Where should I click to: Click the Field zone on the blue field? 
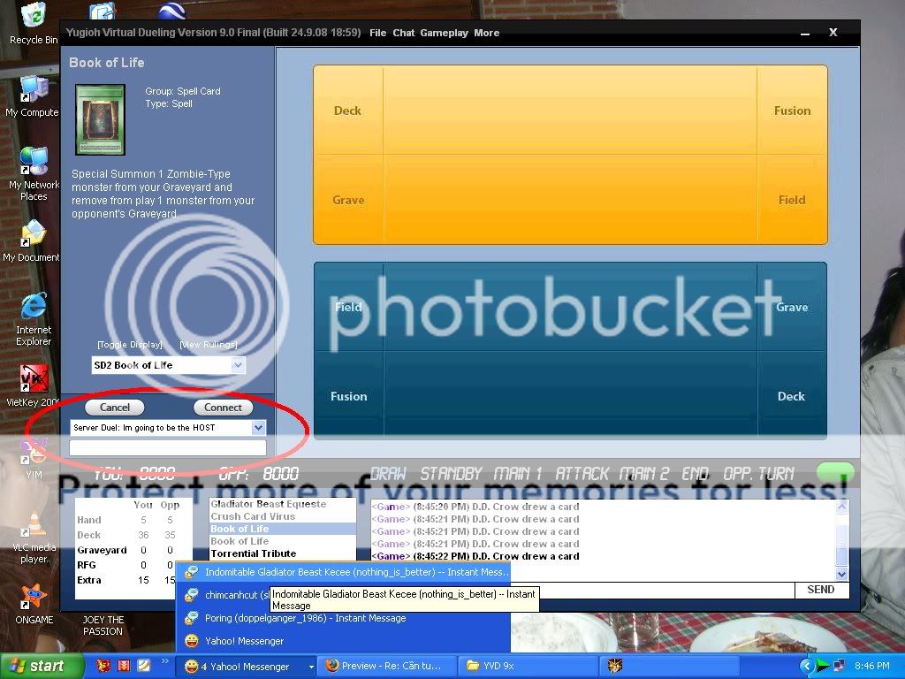[x=348, y=307]
